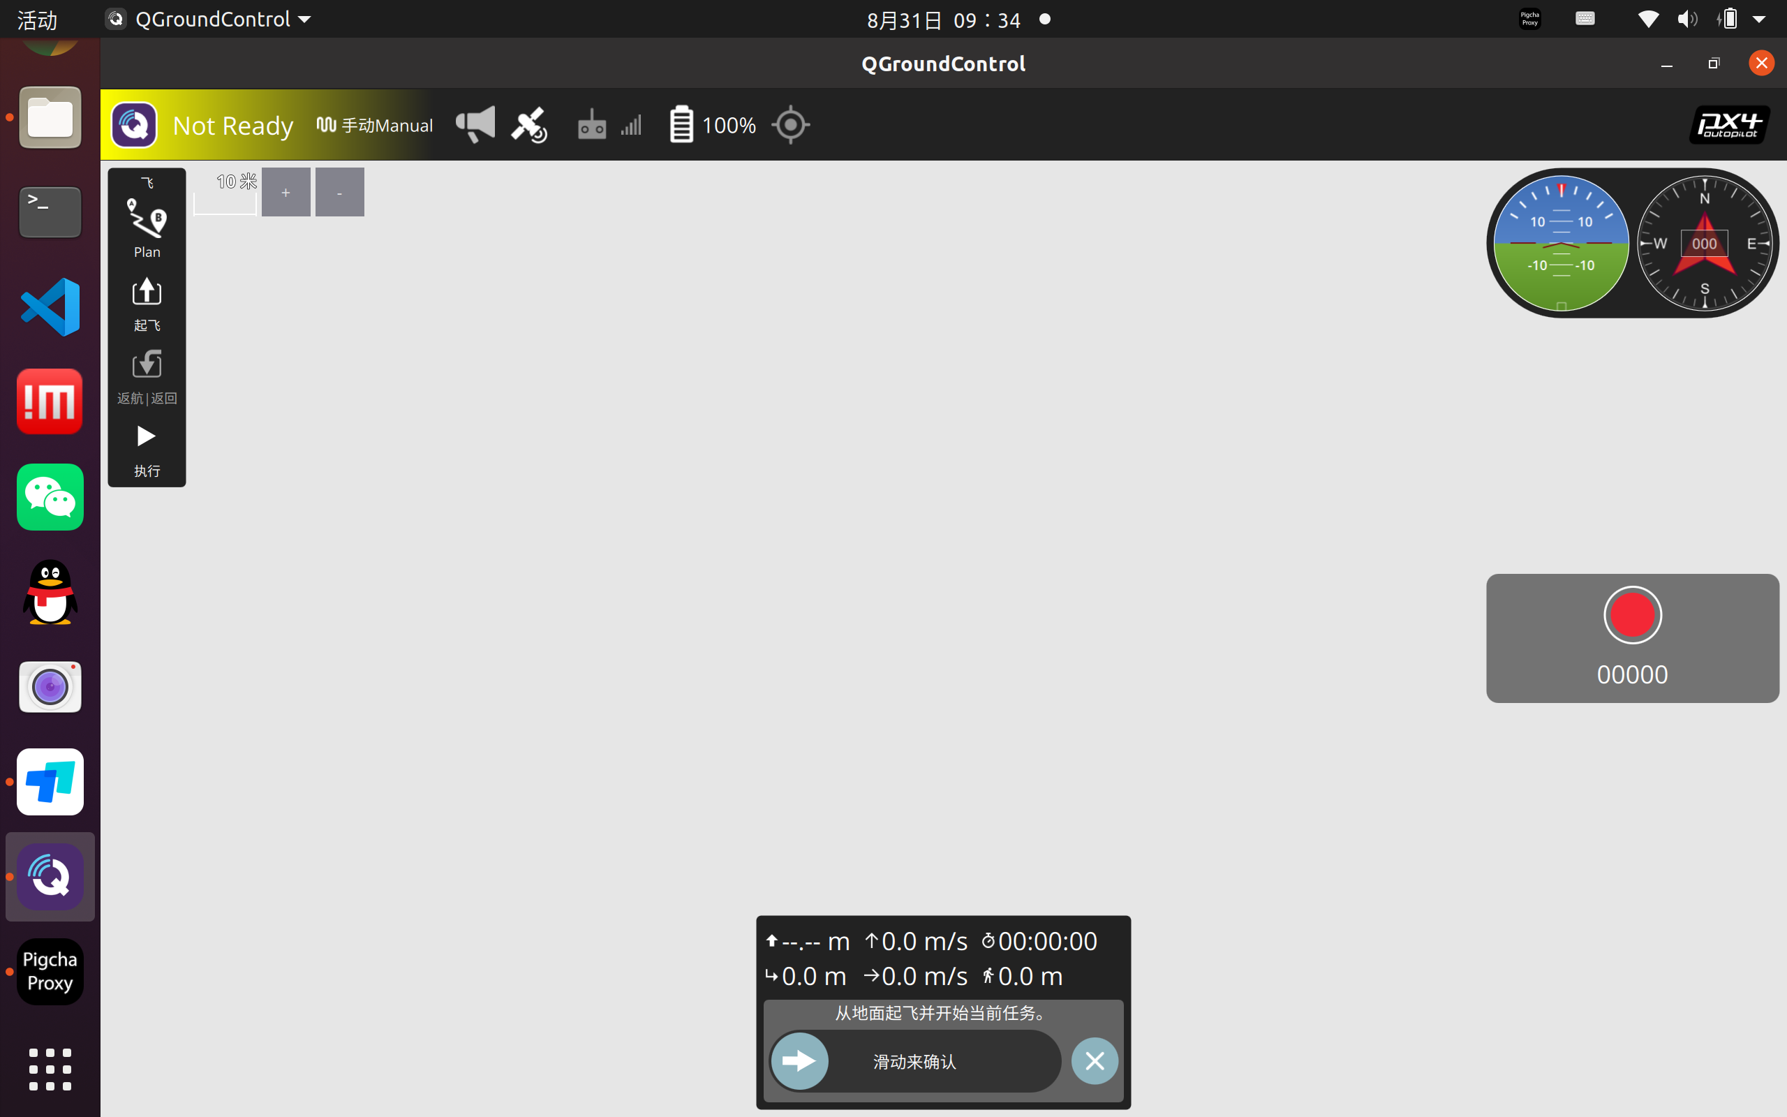Toggle the red video record button
Viewport: 1787px width, 1117px height.
pyautogui.click(x=1632, y=614)
